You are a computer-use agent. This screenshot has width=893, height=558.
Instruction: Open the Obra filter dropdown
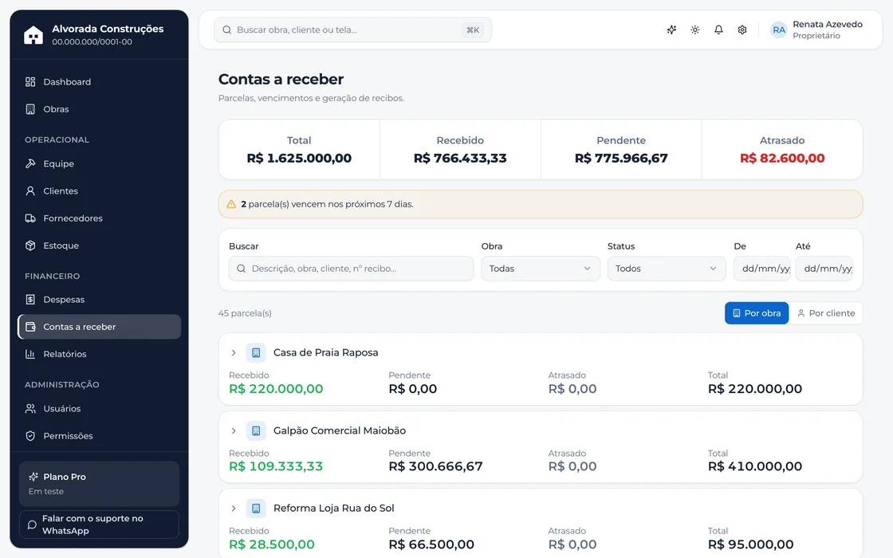coord(541,269)
